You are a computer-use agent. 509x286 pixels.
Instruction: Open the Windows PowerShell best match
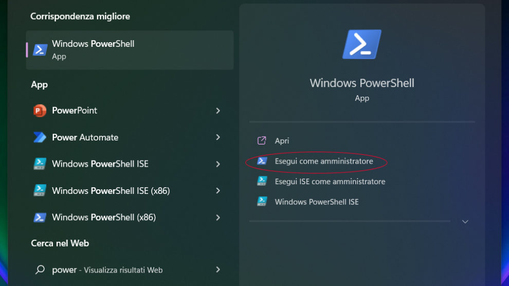(130, 50)
